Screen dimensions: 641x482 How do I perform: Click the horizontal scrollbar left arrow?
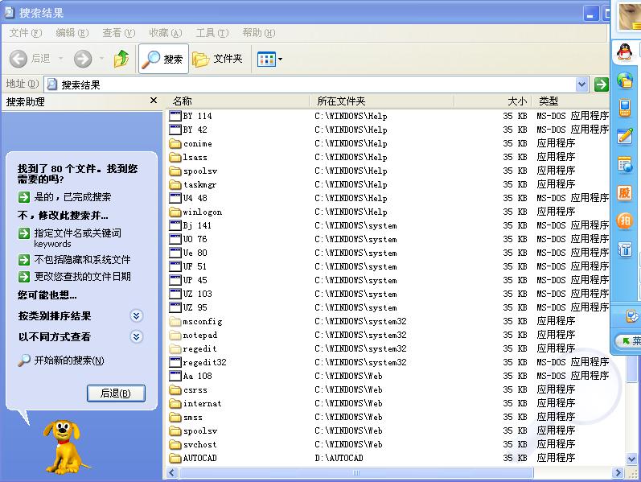(172, 473)
